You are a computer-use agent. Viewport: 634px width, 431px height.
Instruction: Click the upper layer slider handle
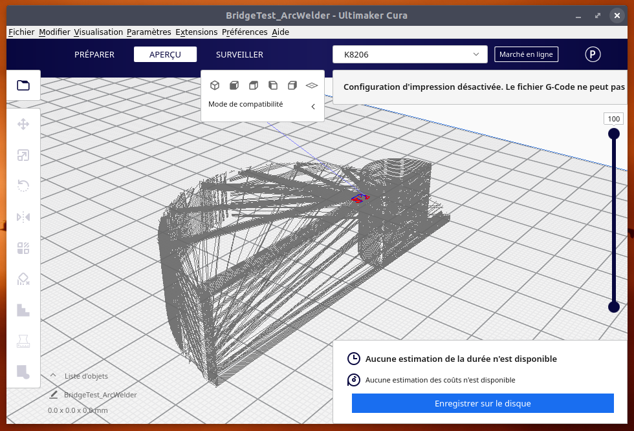[x=614, y=133]
